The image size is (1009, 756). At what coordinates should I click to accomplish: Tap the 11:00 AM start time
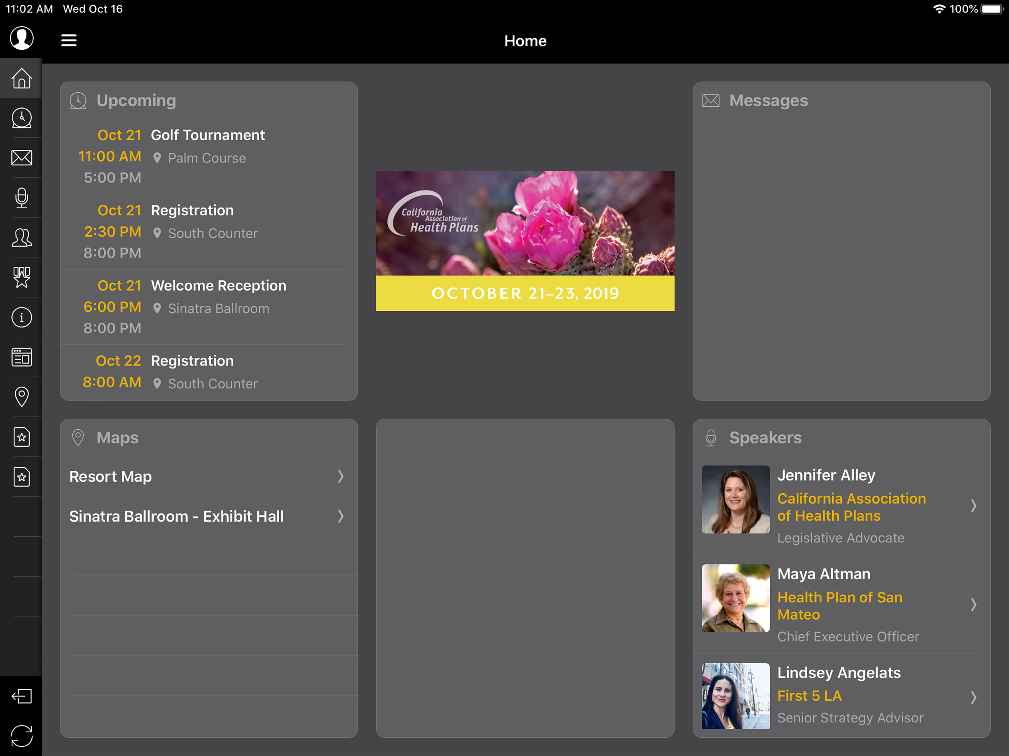[x=109, y=157]
